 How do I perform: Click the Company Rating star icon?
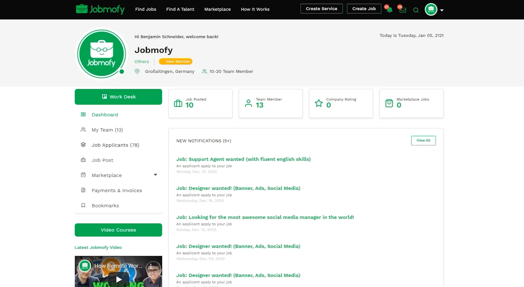pos(319,104)
